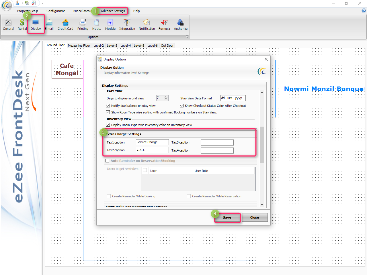Open the General options icon
This screenshot has height=275, width=367.
pyautogui.click(x=8, y=25)
